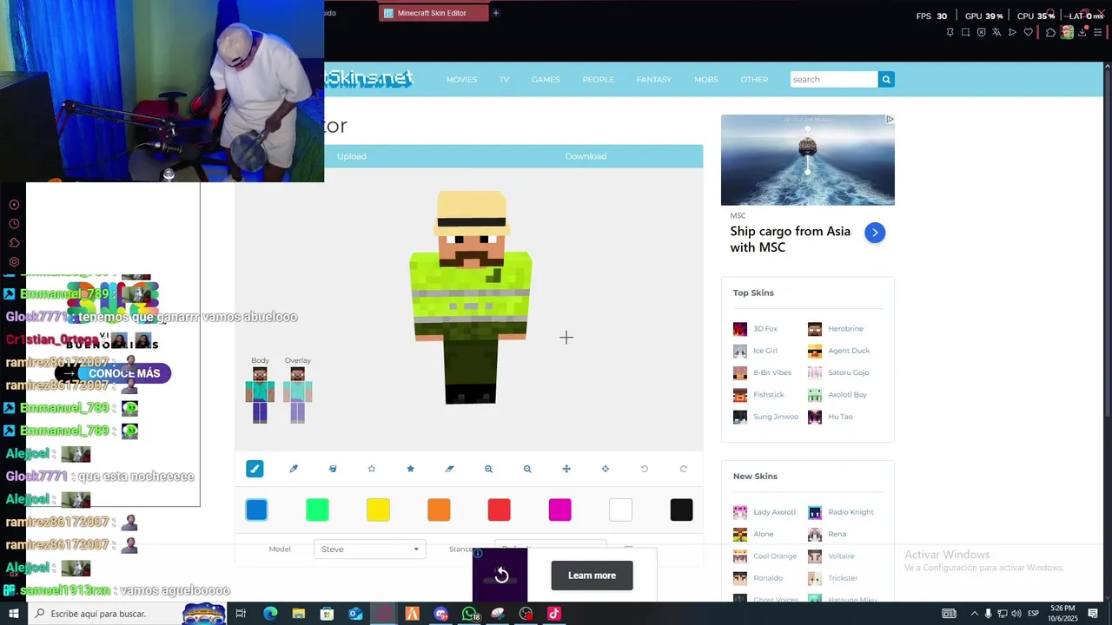The width and height of the screenshot is (1112, 625).
Task: Pick the black color swatch
Action: pyautogui.click(x=681, y=510)
